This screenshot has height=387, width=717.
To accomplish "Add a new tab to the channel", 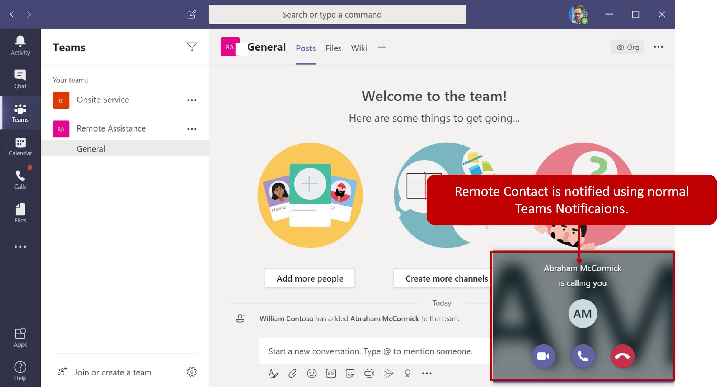I will [x=382, y=48].
